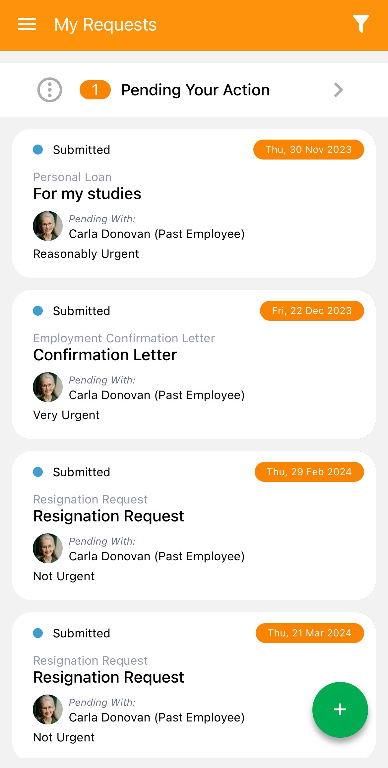
Task: Tap the Thu, 29 Feb 2024 date badge
Action: (309, 472)
